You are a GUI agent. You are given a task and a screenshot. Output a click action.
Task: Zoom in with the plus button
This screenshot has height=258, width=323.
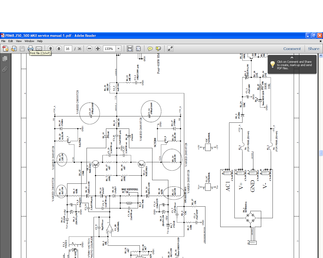(98, 49)
